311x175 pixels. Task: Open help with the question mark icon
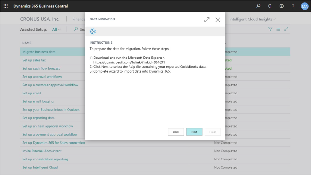[x=293, y=6]
